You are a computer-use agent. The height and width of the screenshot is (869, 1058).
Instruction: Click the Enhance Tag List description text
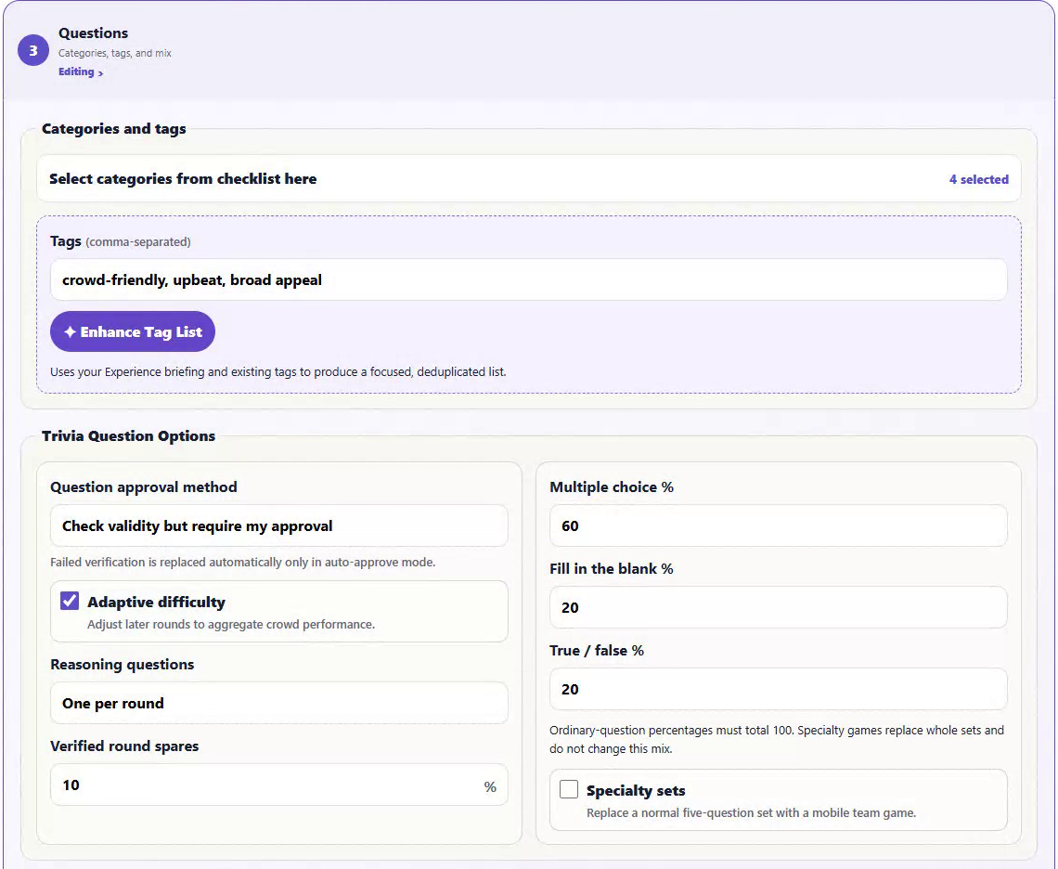click(278, 371)
